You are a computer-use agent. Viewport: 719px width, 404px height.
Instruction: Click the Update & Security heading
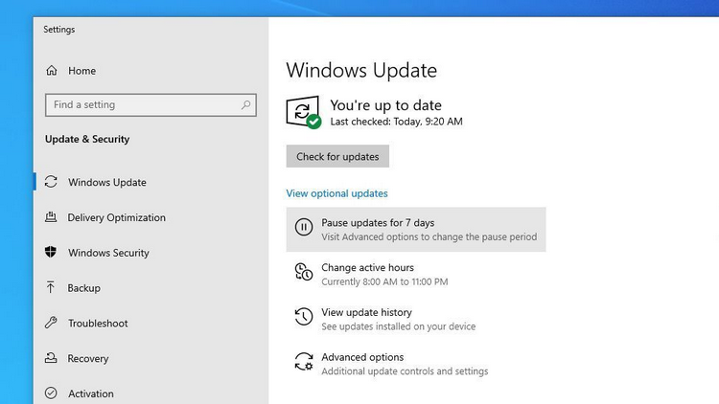(87, 139)
